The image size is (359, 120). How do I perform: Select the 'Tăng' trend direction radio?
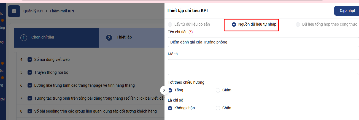click(170, 90)
